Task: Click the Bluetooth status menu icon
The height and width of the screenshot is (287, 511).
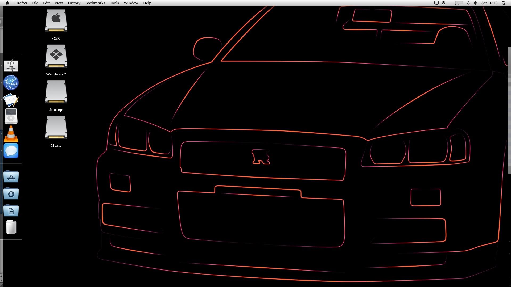Action: coord(468,3)
